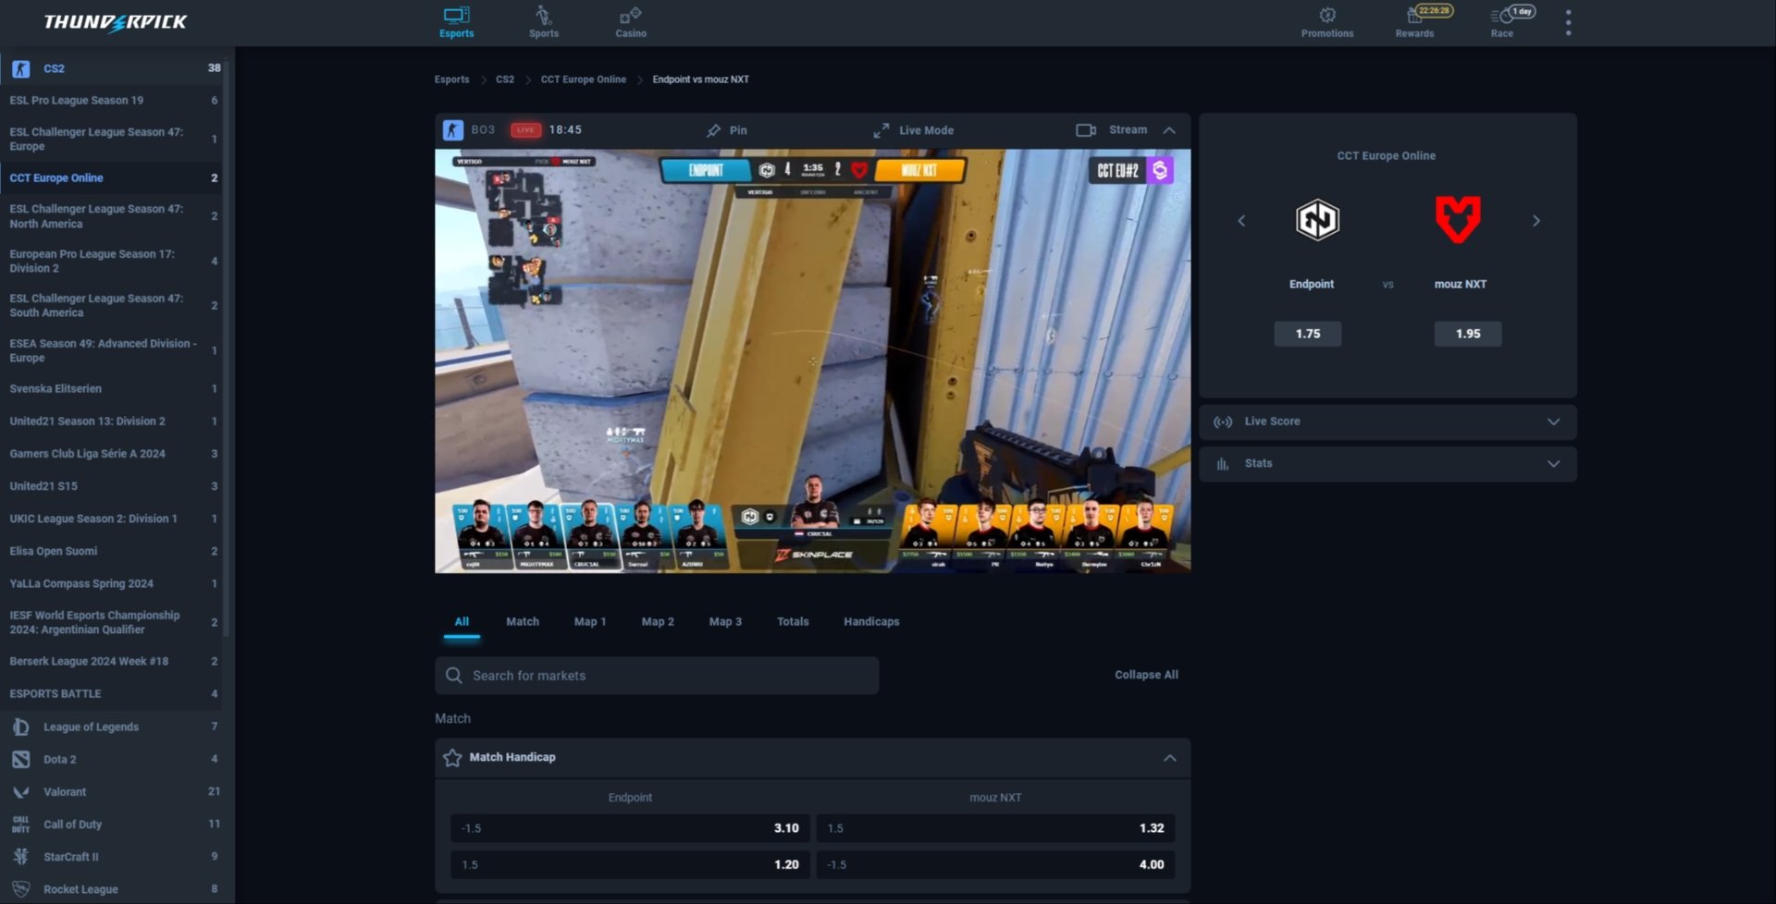Click the Endpoint team logo
This screenshot has height=904, width=1776.
tap(1317, 220)
